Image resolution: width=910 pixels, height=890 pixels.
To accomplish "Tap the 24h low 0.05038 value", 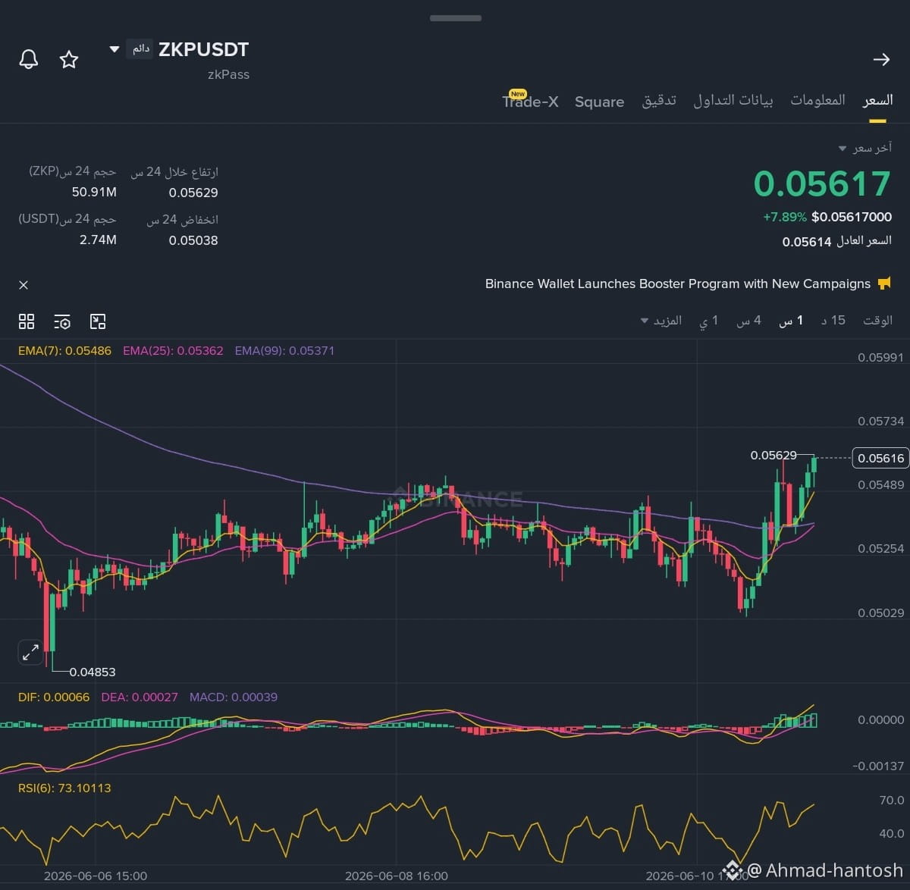I will click(x=193, y=241).
